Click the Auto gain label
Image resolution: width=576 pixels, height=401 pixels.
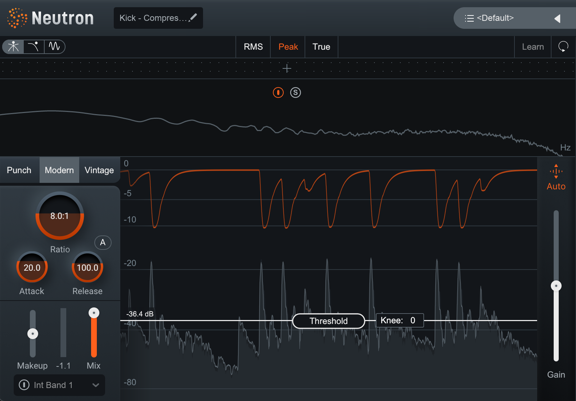pyautogui.click(x=556, y=186)
